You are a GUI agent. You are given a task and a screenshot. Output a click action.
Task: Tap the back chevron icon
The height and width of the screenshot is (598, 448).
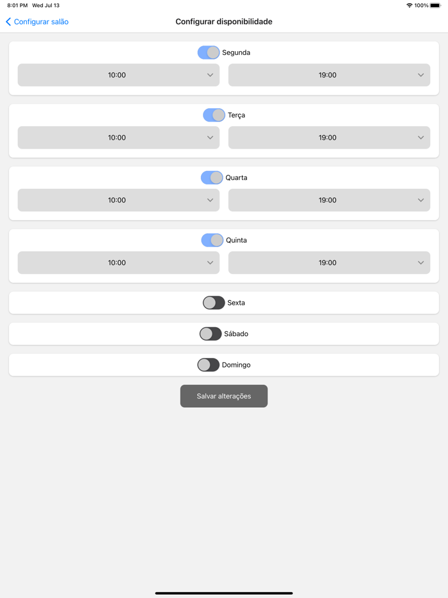tap(8, 22)
